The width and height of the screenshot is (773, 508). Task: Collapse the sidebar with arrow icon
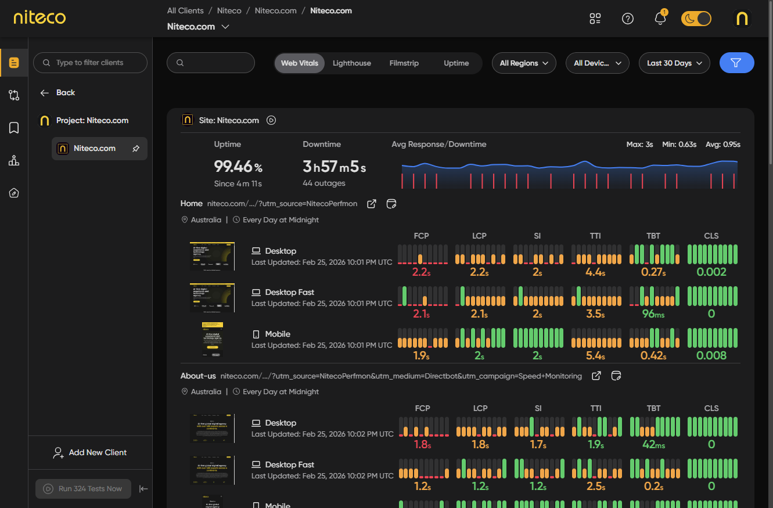143,489
